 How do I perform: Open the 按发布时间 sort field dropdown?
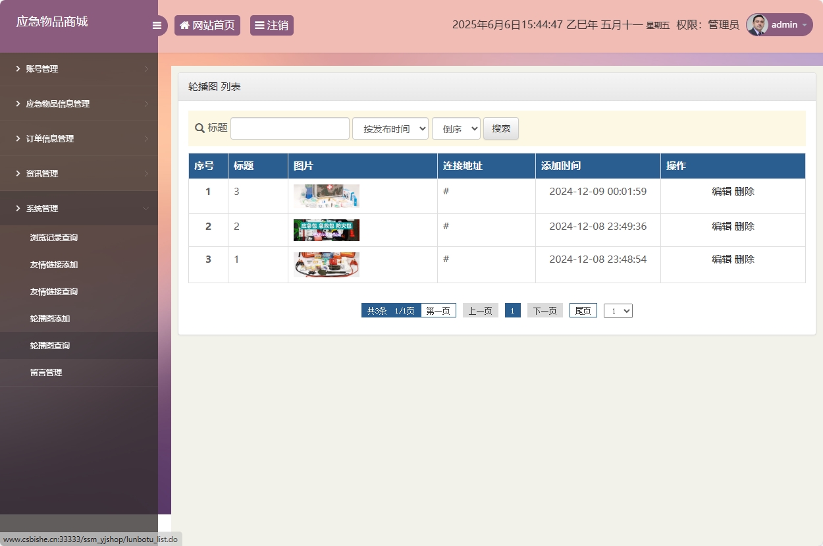(x=390, y=128)
